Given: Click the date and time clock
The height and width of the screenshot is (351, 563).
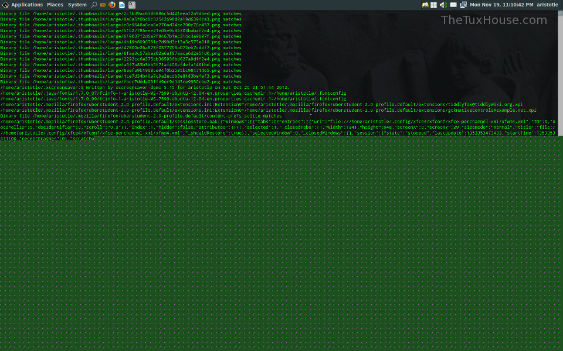Looking at the screenshot, I should (501, 5).
